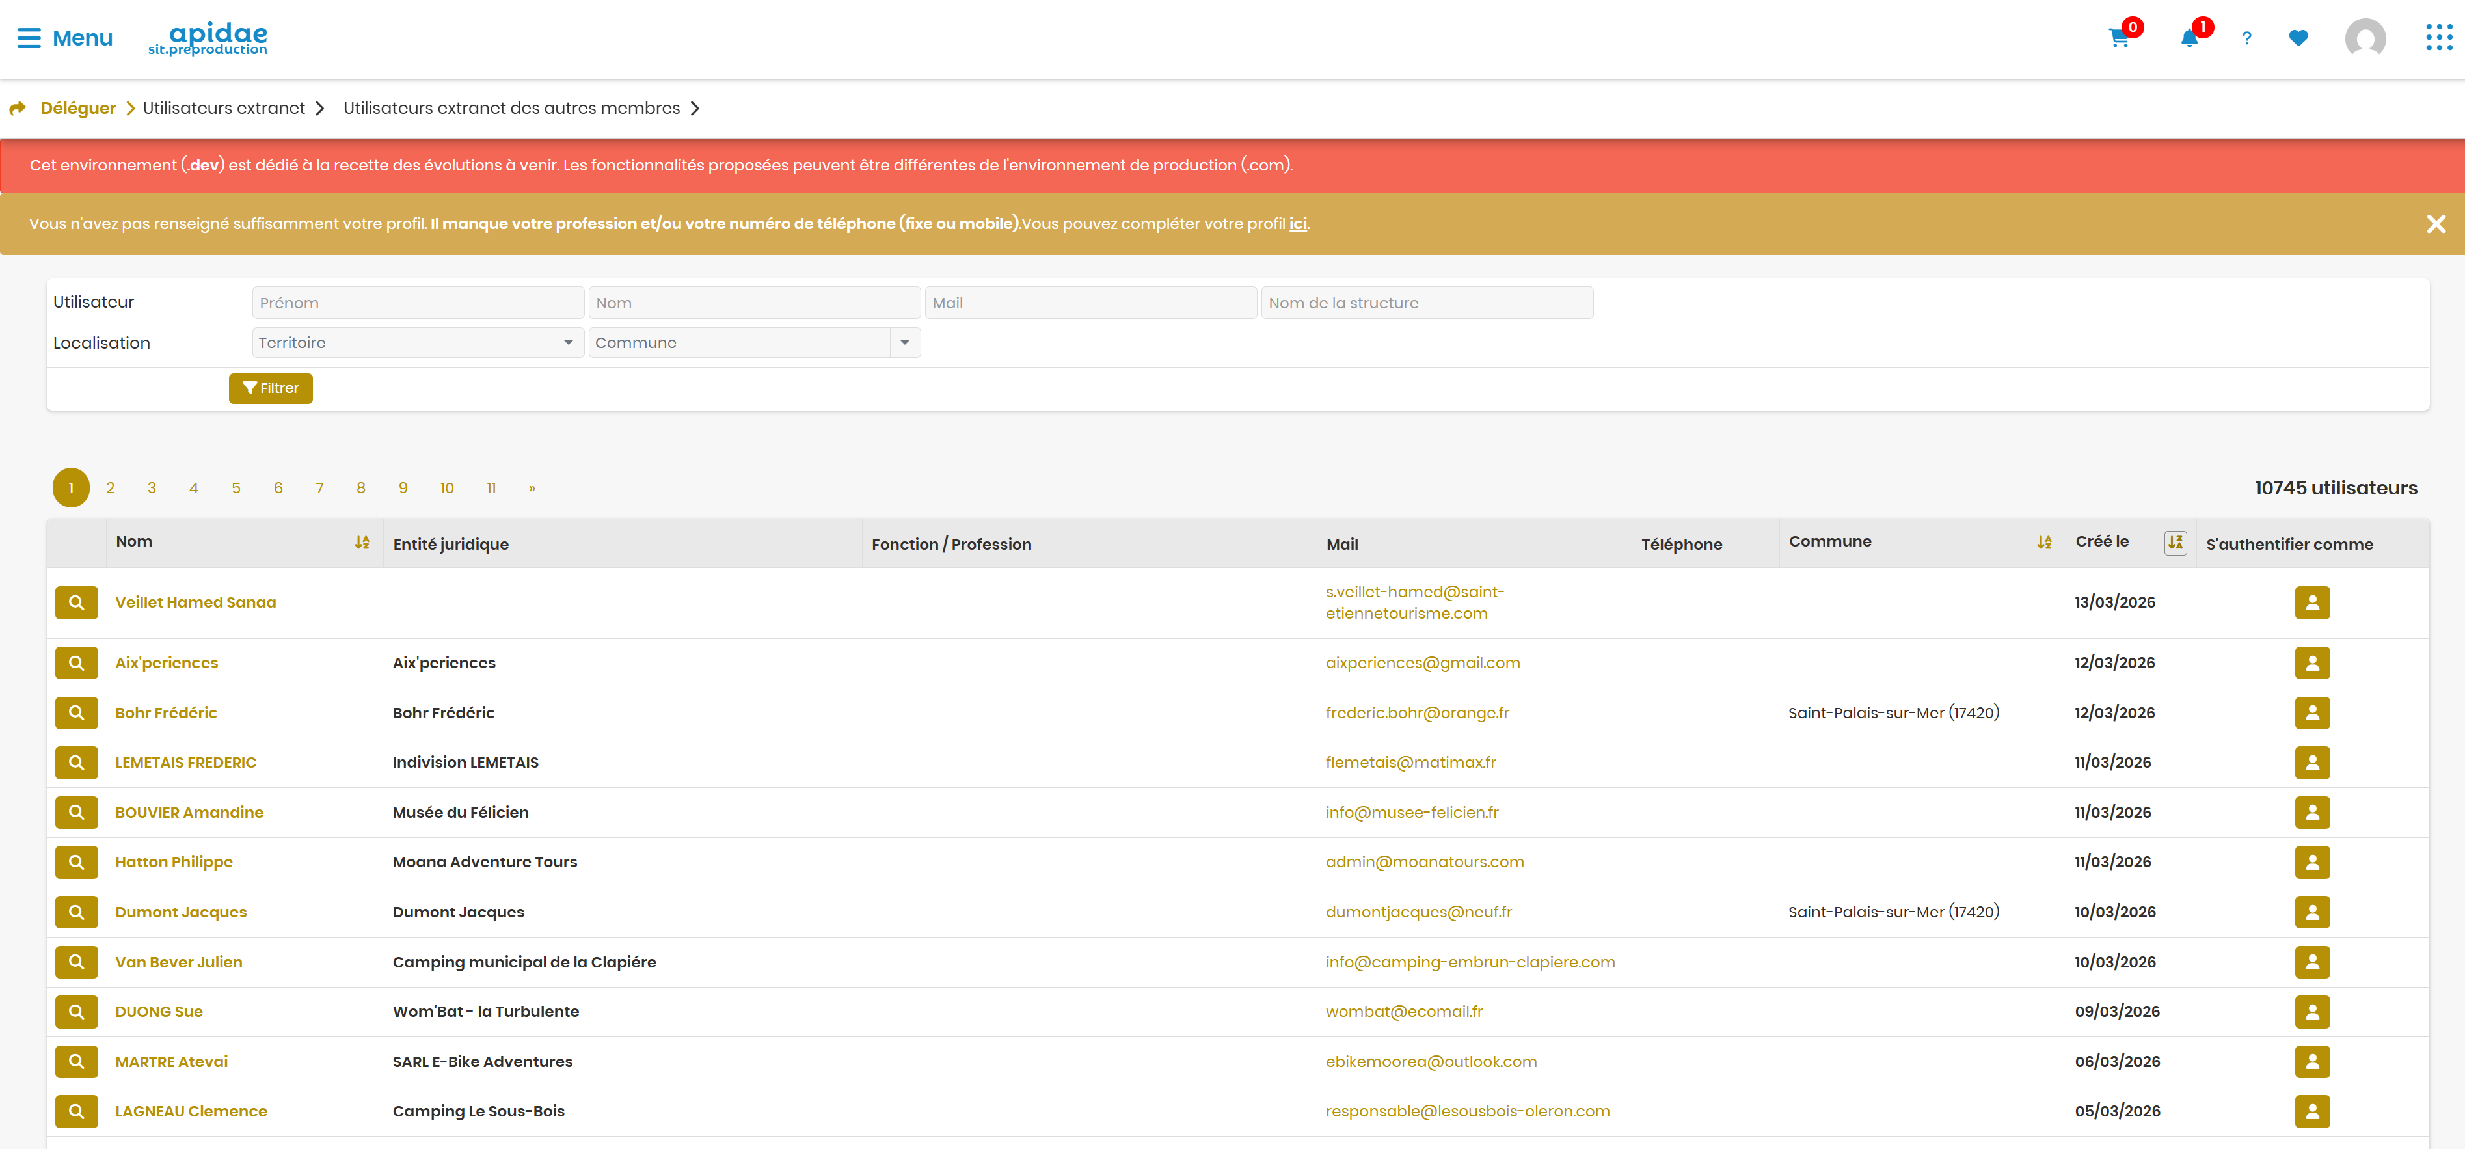Screen dimensions: 2465x1149
Task: Go to page 3
Action: click(x=151, y=488)
